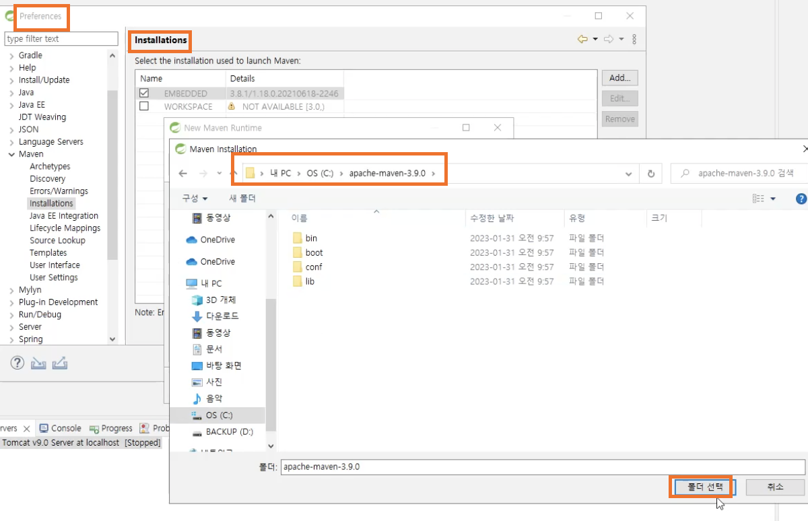Click the type filter text field
Screen dimensions: 808x521
click(61, 39)
